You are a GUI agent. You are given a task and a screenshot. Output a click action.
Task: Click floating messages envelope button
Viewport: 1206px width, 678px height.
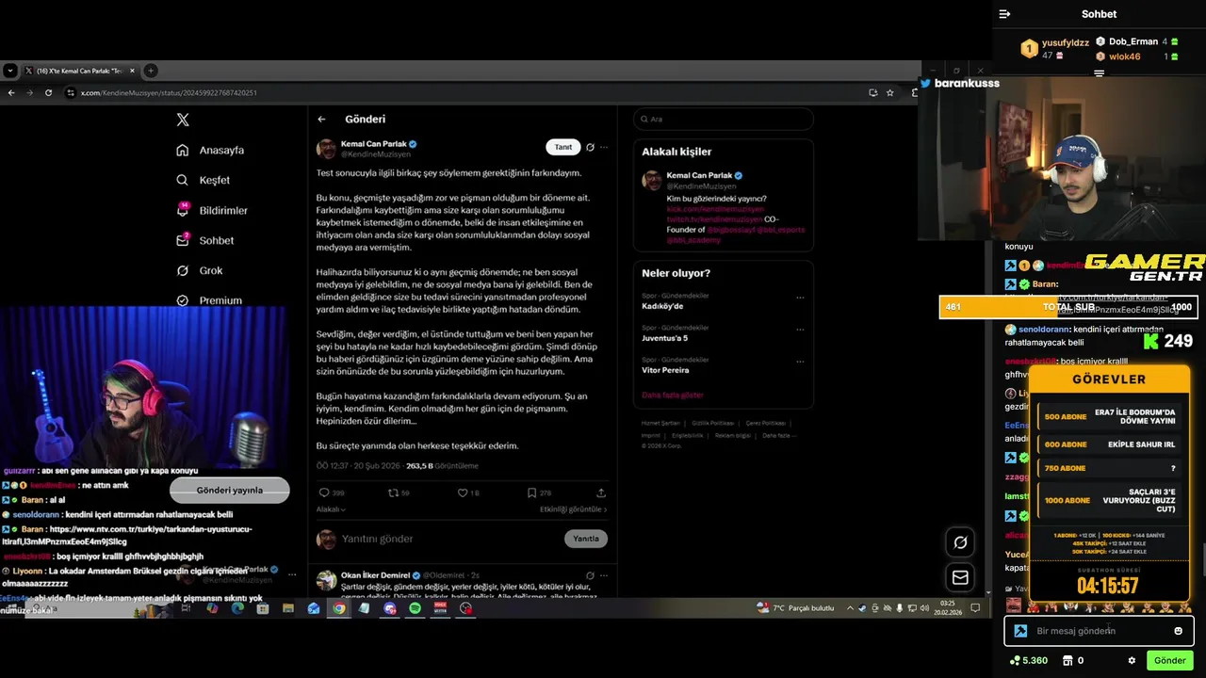coord(960,577)
